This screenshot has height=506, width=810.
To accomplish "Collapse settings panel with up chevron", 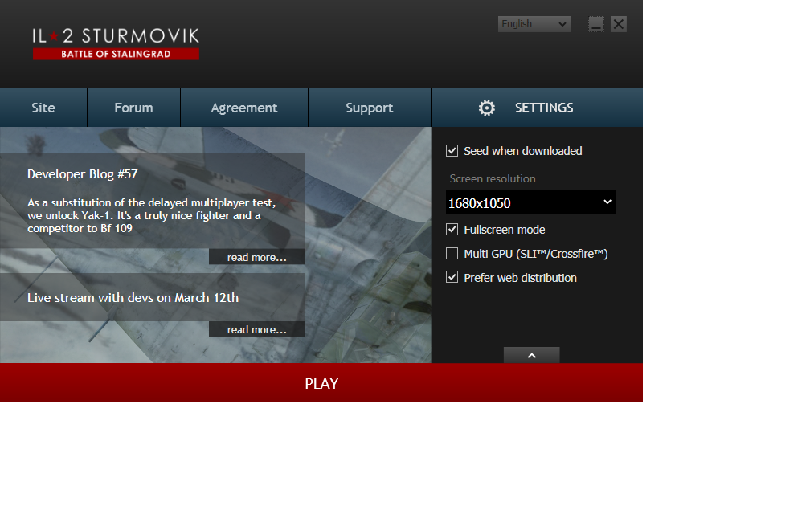I will [532, 355].
